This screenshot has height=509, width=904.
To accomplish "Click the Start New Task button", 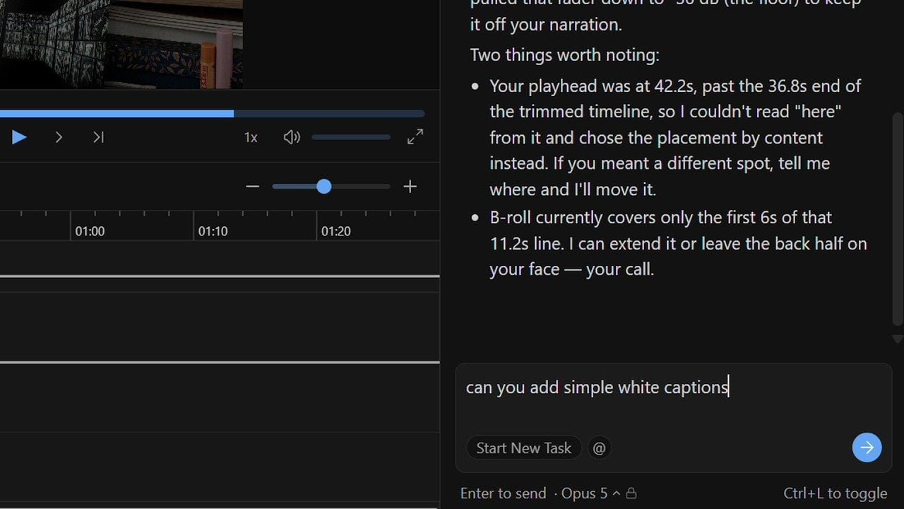I will [523, 448].
